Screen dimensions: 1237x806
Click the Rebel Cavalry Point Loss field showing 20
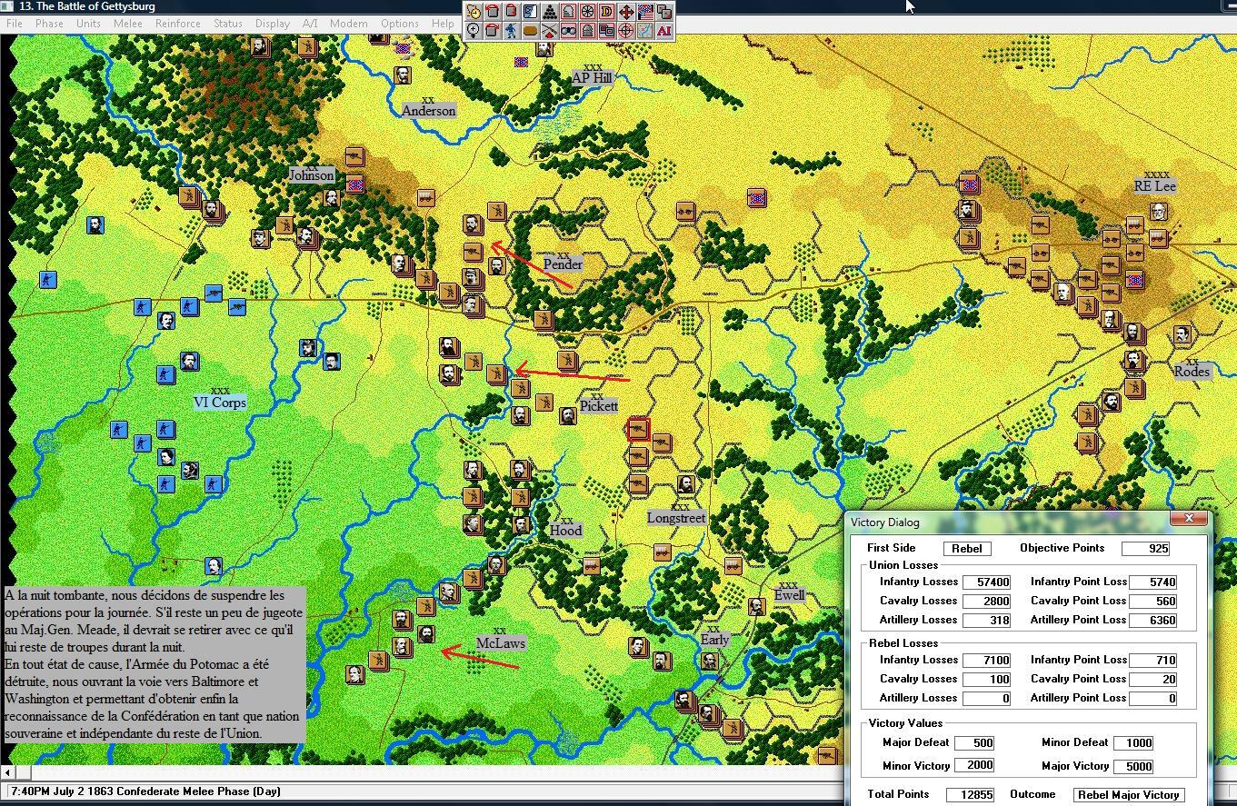click(x=1153, y=680)
